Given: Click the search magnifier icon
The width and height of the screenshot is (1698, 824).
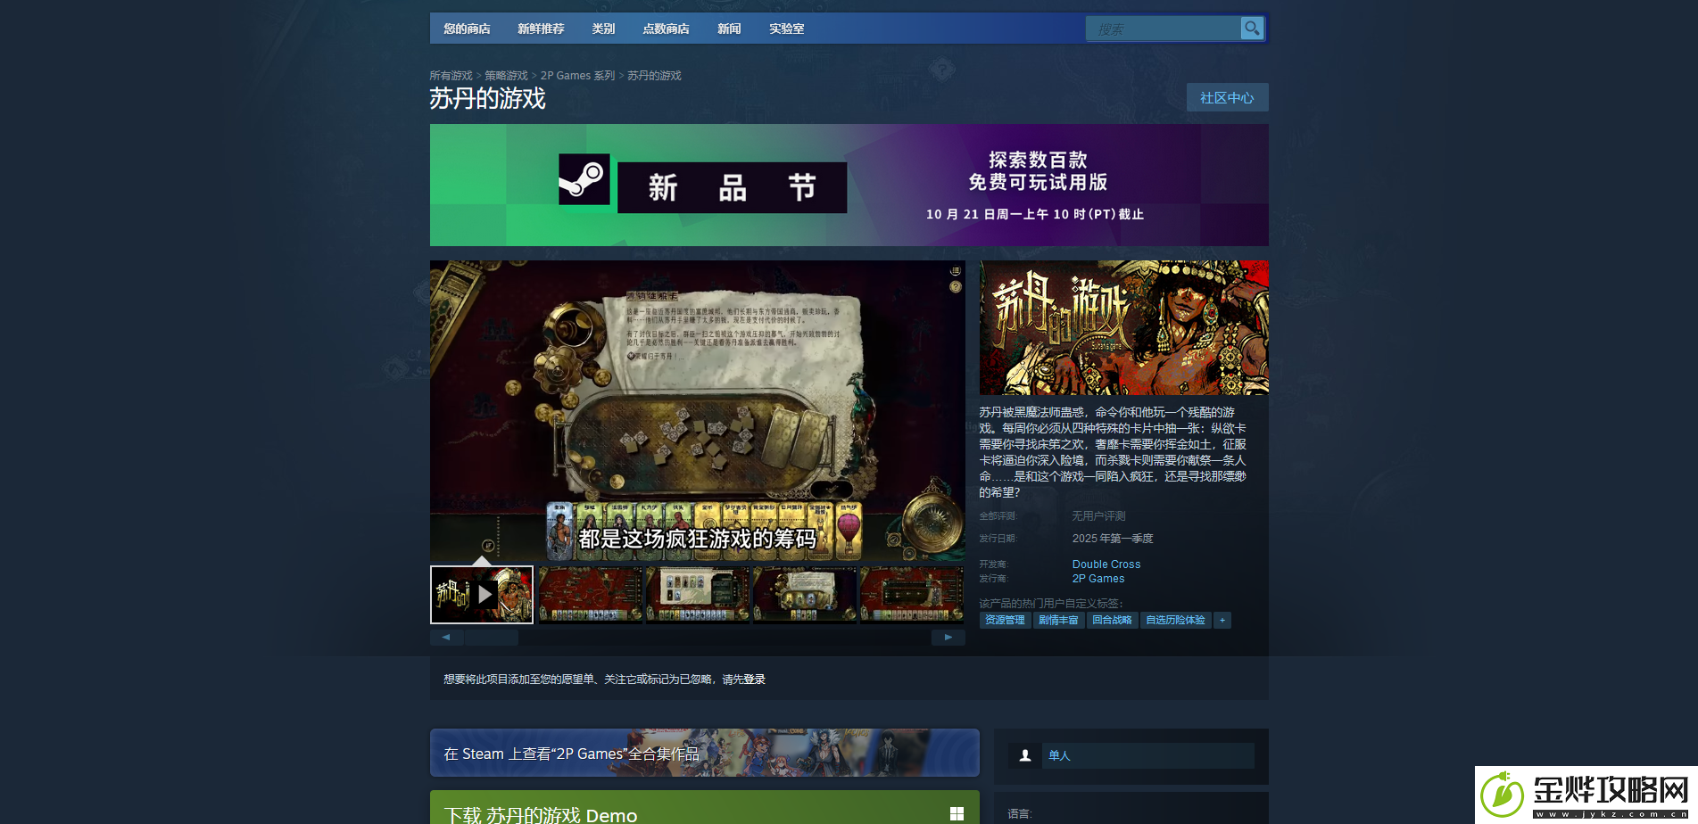Looking at the screenshot, I should (x=1252, y=29).
